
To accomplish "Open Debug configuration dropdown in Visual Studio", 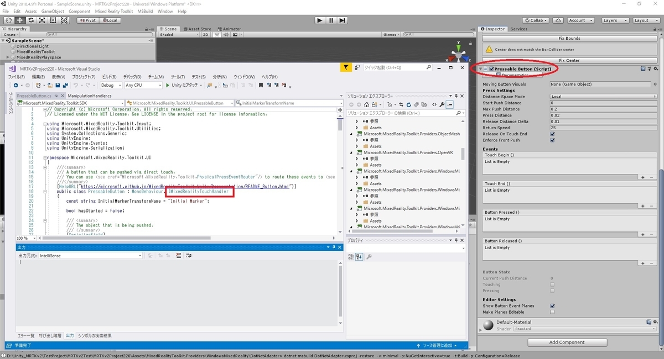I will (111, 85).
